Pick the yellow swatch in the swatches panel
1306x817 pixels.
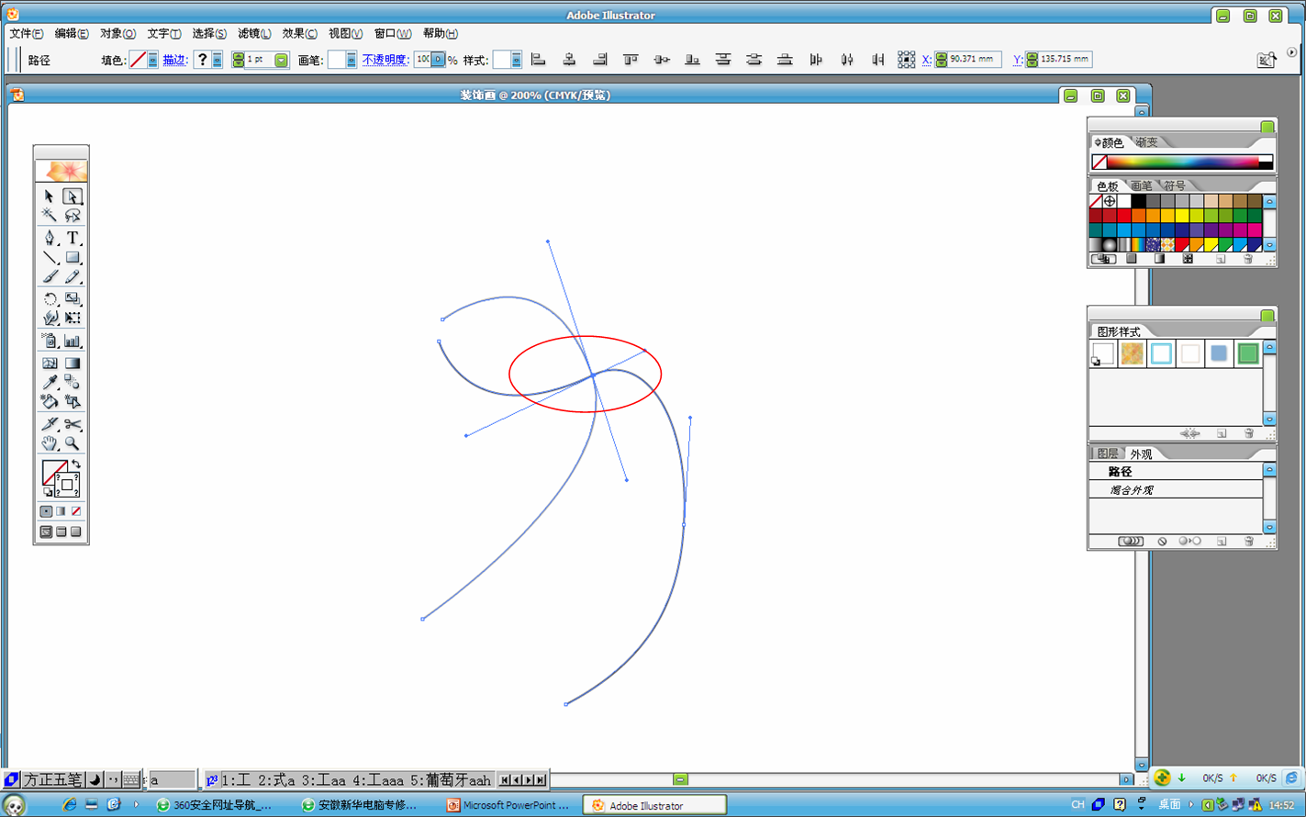[1182, 216]
